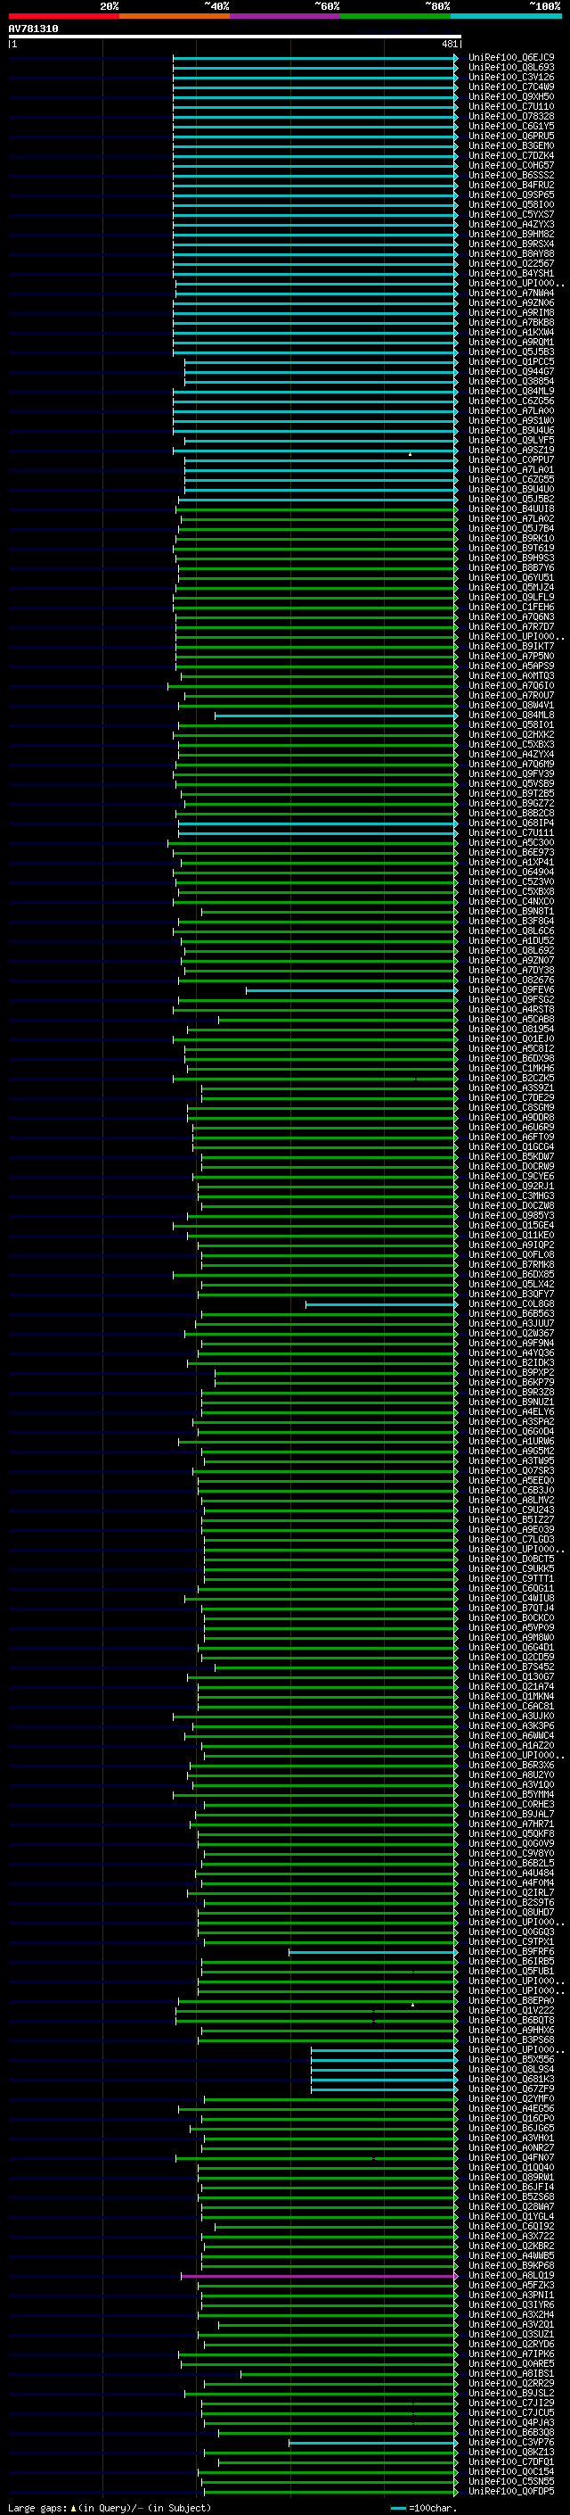The height and width of the screenshot is (2515, 570).
Task: Select label UniRef100_Q38854
Action: click(x=511, y=382)
